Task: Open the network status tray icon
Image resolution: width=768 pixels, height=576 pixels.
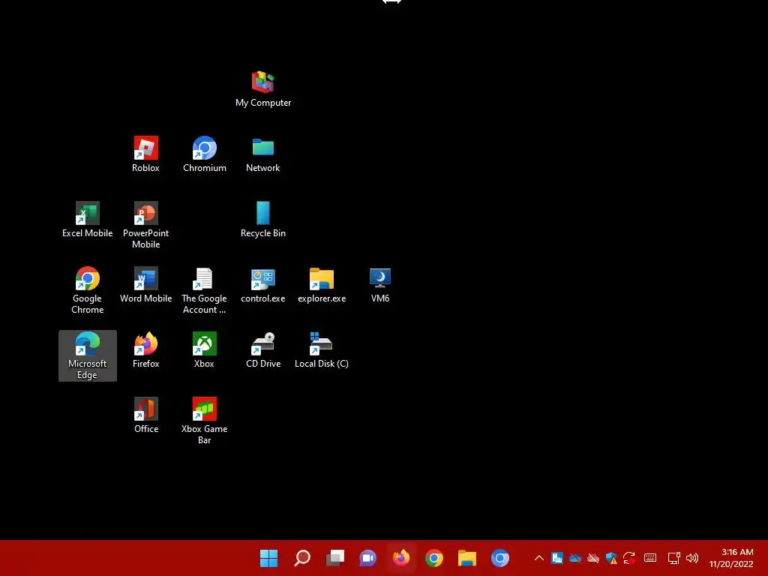Action: coord(674,558)
